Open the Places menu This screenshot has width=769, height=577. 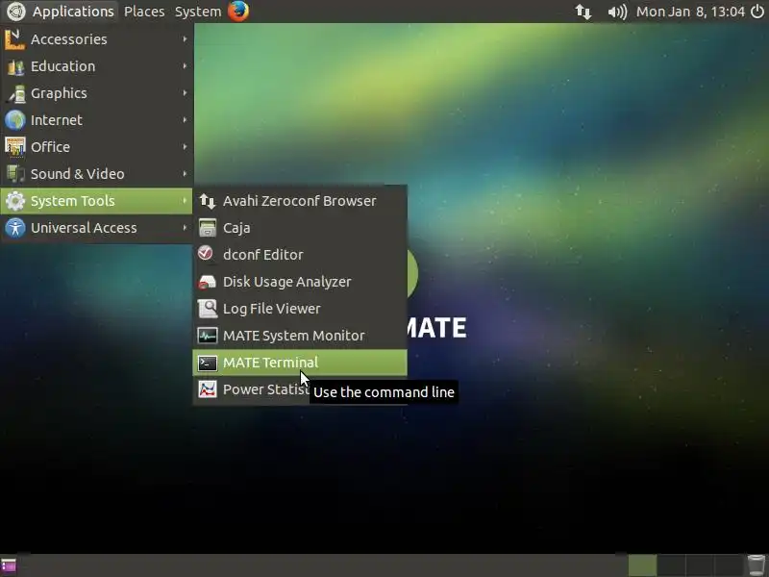(x=143, y=12)
